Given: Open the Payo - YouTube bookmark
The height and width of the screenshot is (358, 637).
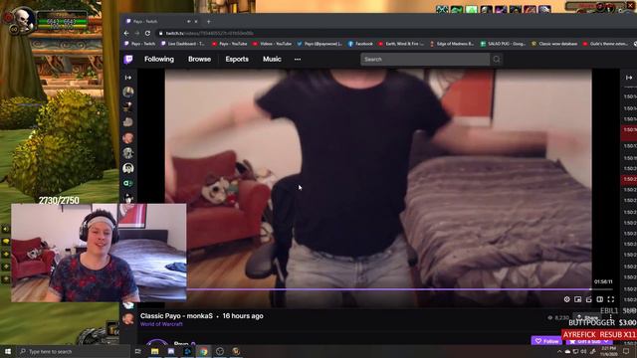Looking at the screenshot, I should tap(230, 44).
